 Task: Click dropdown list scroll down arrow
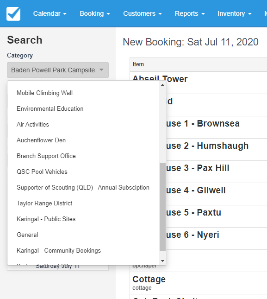(162, 261)
